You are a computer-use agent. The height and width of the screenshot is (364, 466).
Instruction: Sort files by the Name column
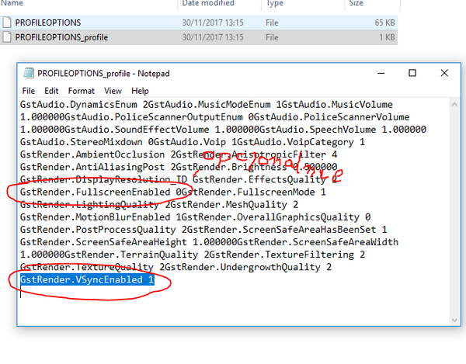[16, 4]
